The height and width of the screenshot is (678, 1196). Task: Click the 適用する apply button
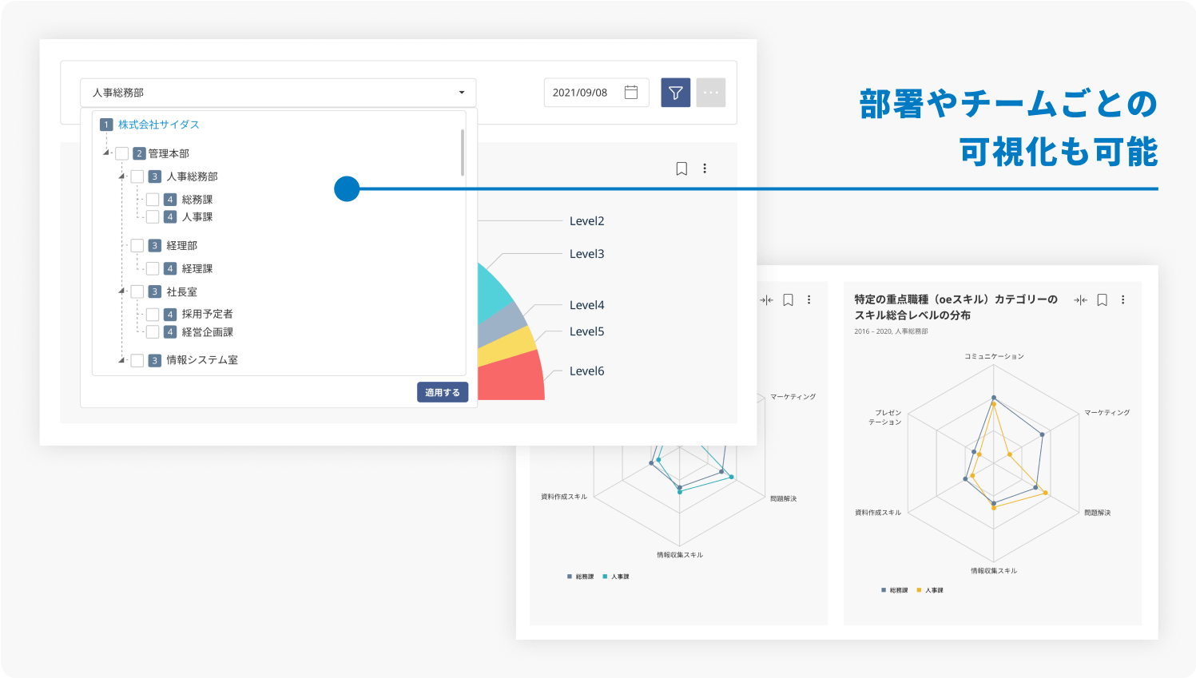(442, 392)
